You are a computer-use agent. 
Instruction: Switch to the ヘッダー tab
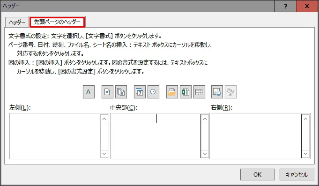point(17,22)
